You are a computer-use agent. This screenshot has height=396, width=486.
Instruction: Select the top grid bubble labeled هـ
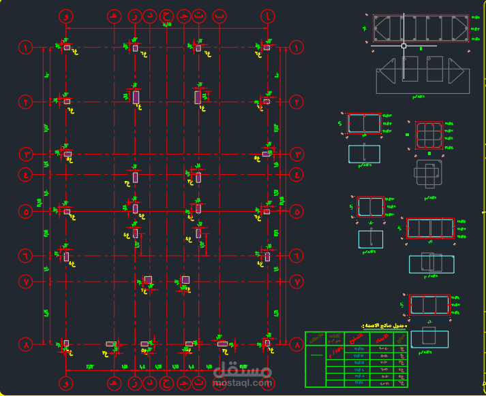tap(115, 16)
